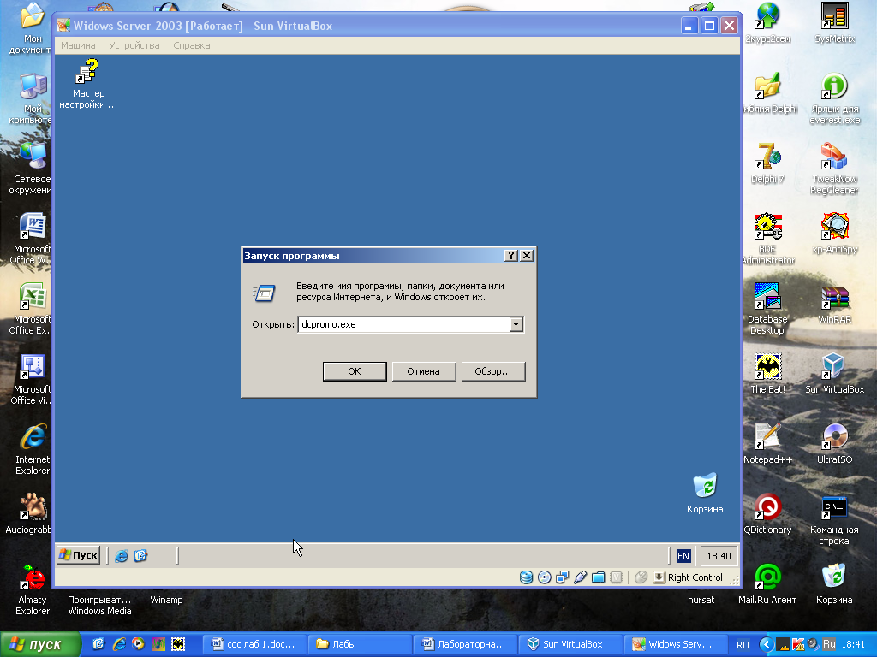Select the Database Desktop icon
Screen dimensions: 877x657
tap(767, 309)
